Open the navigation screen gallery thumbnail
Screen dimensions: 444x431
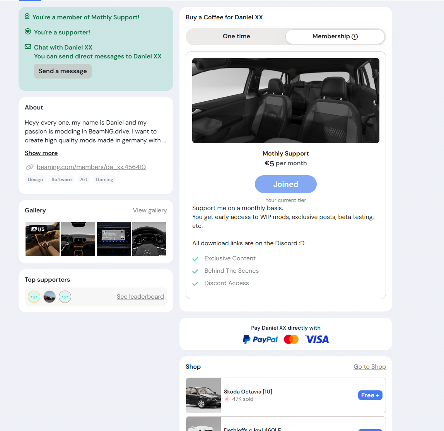coord(114,239)
